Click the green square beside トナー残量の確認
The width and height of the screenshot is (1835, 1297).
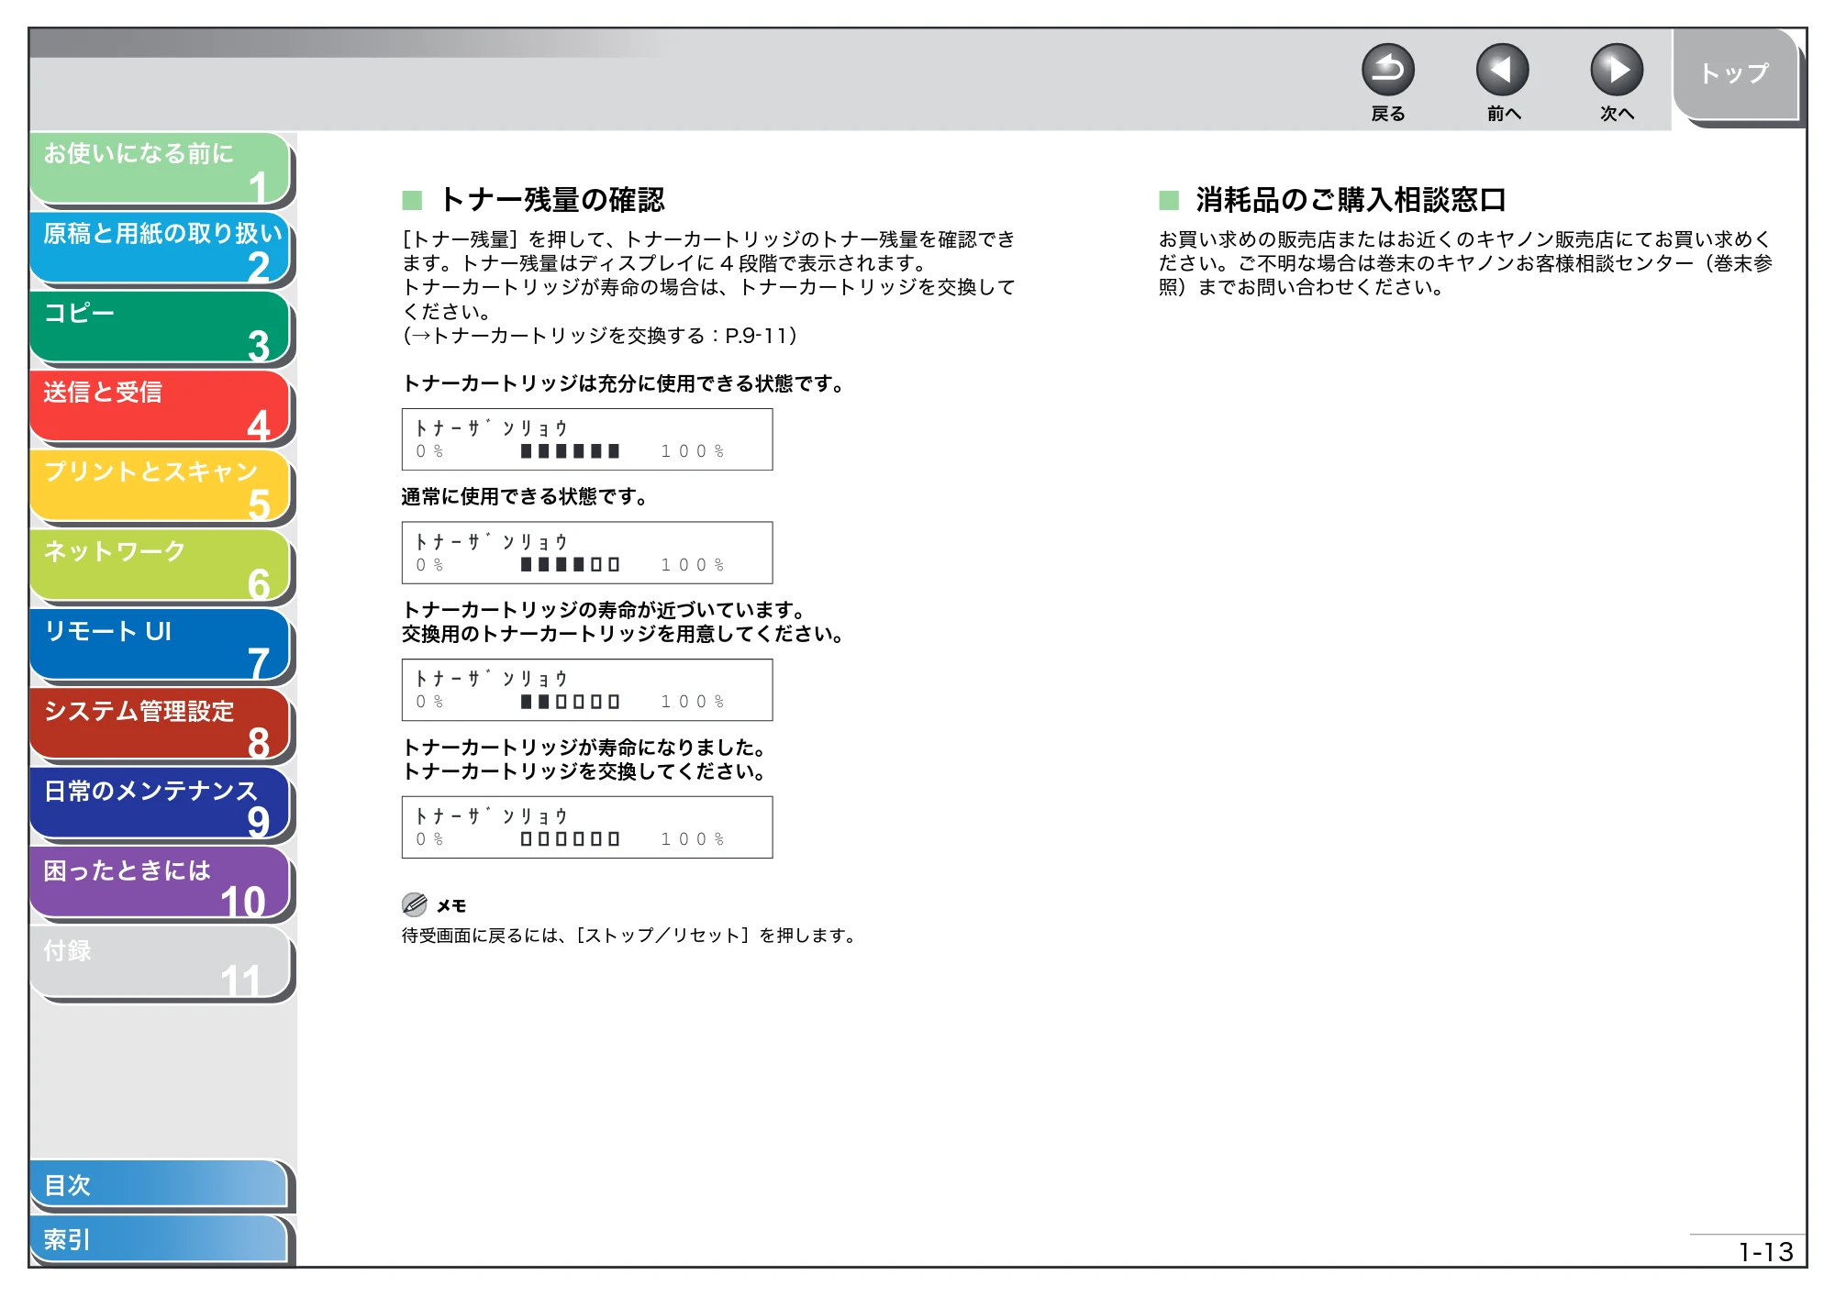pos(412,200)
